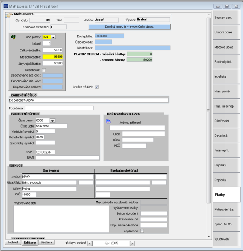The width and height of the screenshot is (243, 251).
Task: Click the postal voucher Ulice field
Action: (143, 134)
